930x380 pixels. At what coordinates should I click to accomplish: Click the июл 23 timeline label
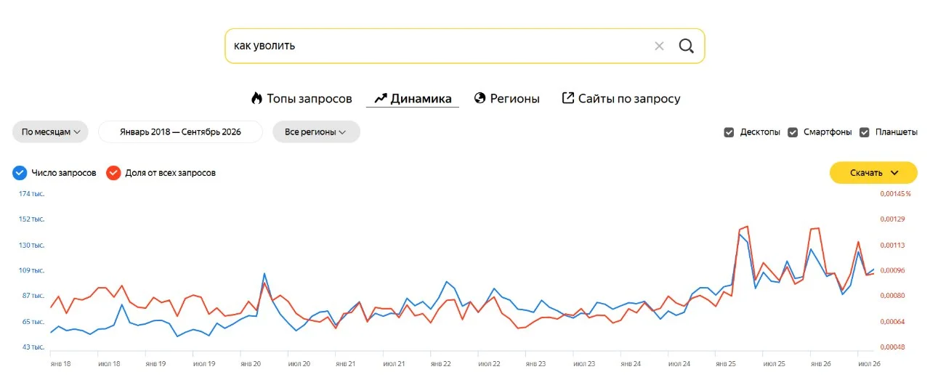coord(585,363)
